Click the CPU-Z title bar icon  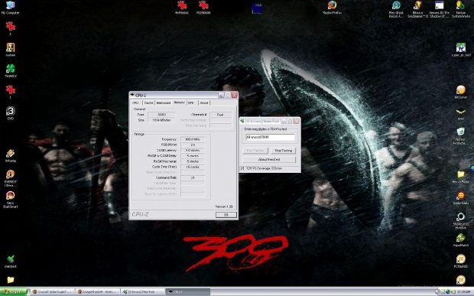pyautogui.click(x=132, y=95)
